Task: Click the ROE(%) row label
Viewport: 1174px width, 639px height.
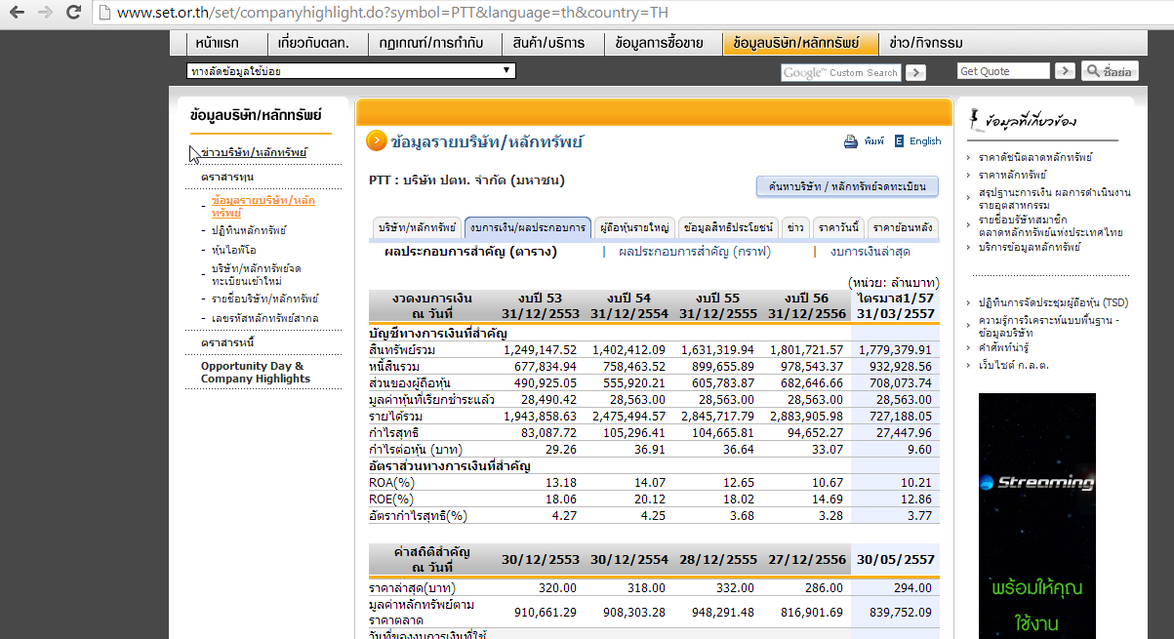Action: tap(391, 499)
